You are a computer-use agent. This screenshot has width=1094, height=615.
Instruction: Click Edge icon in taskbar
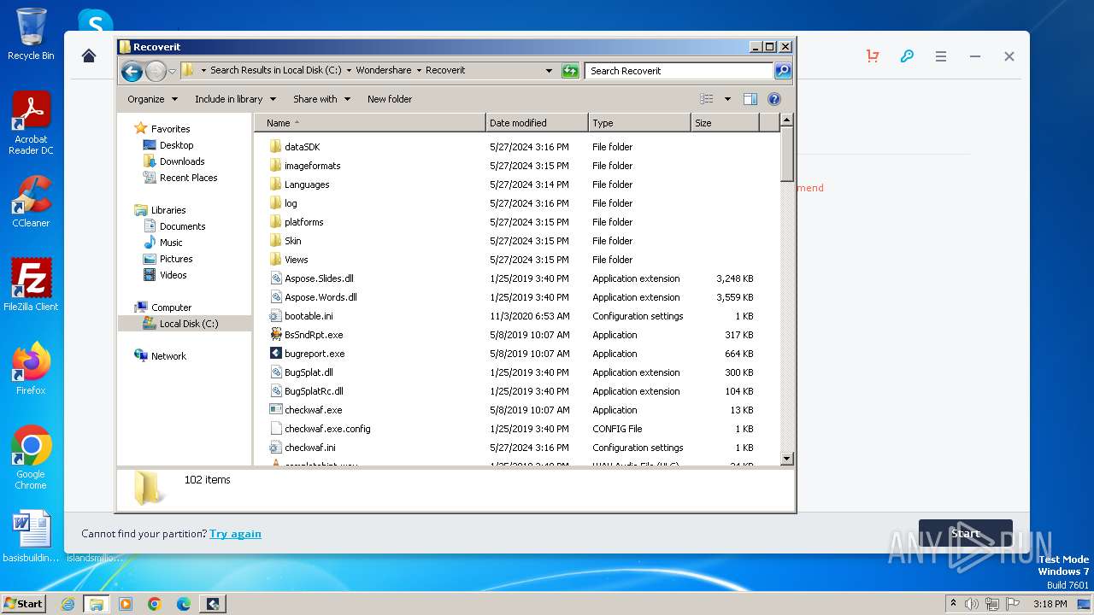184,604
